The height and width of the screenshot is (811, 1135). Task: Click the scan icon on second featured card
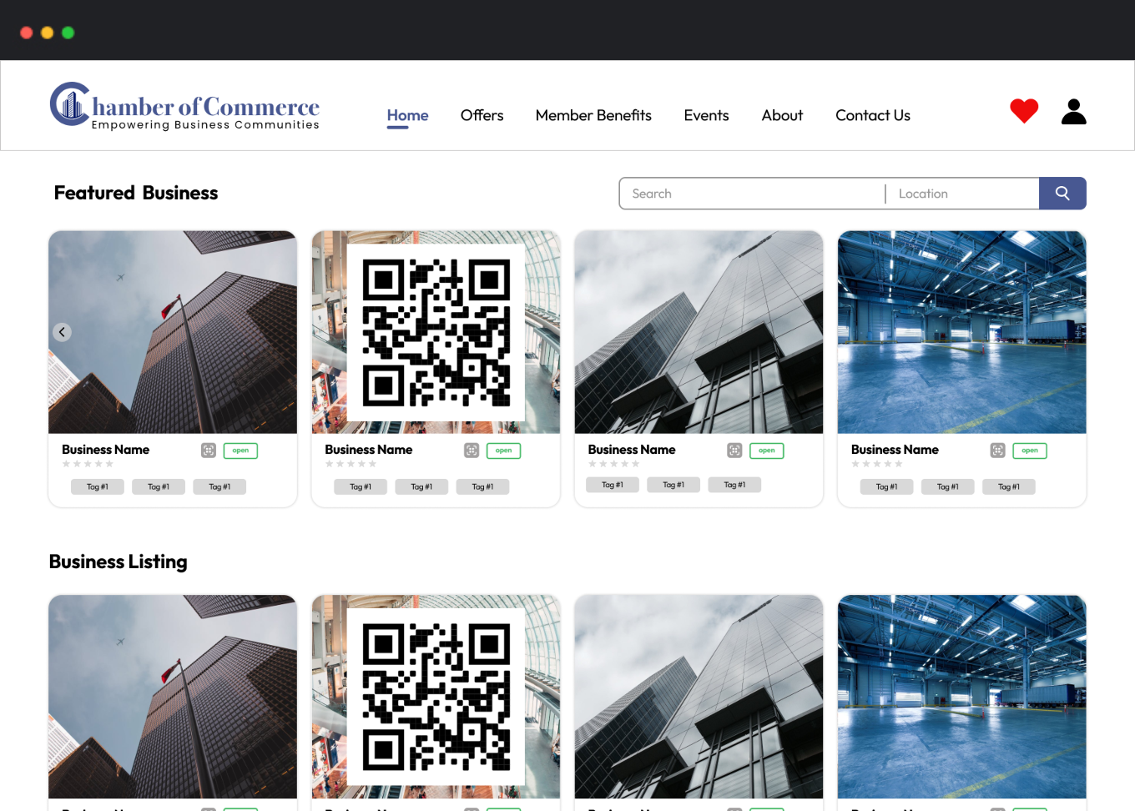click(x=472, y=451)
